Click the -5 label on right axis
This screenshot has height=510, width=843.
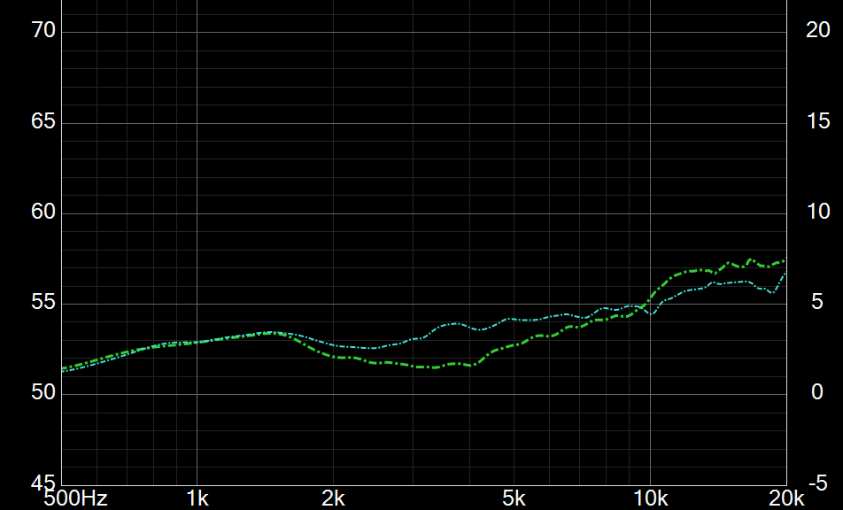[x=817, y=483]
